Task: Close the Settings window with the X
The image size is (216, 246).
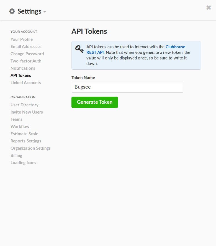Action: click(208, 7)
